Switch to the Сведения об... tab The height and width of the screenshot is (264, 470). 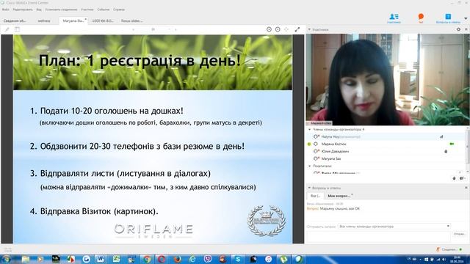click(15, 21)
